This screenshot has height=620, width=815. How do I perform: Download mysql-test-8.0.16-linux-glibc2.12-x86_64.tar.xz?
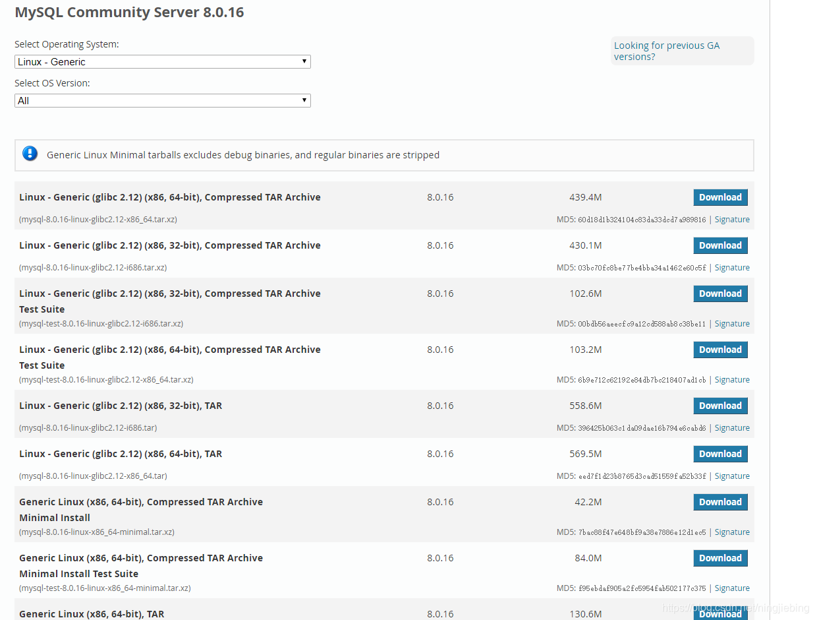coord(720,350)
